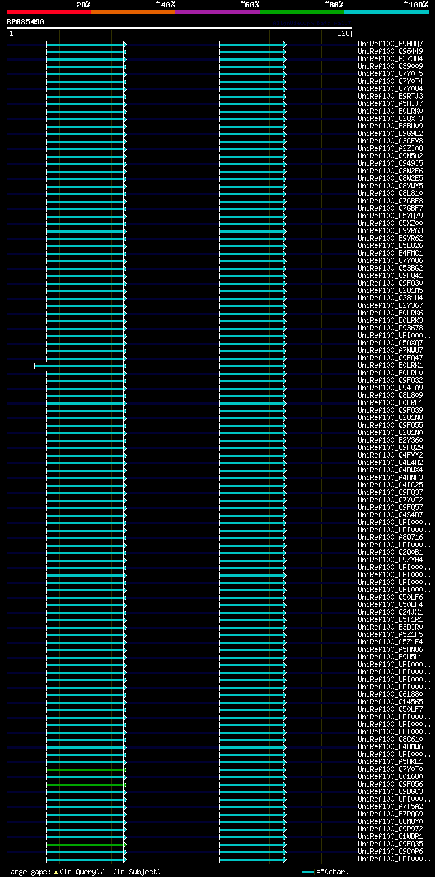Select the UniRef100_C9ZYH4 label

pyautogui.click(x=391, y=560)
